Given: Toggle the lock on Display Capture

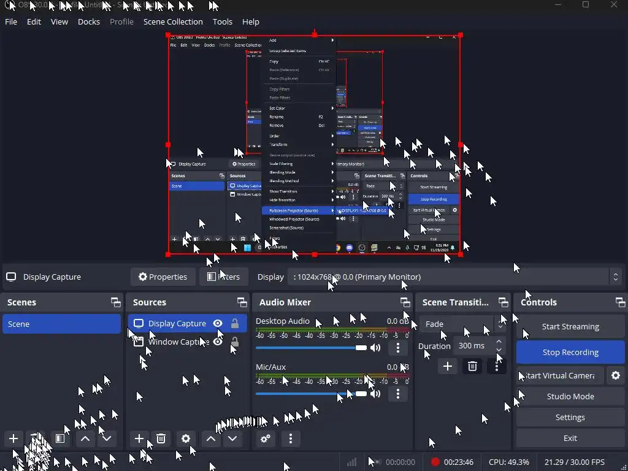Looking at the screenshot, I should click(235, 324).
